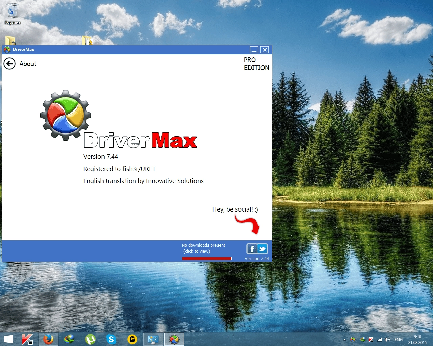This screenshot has width=433, height=346.
Task: Click the Kaspersky tray icon
Action: (371, 340)
